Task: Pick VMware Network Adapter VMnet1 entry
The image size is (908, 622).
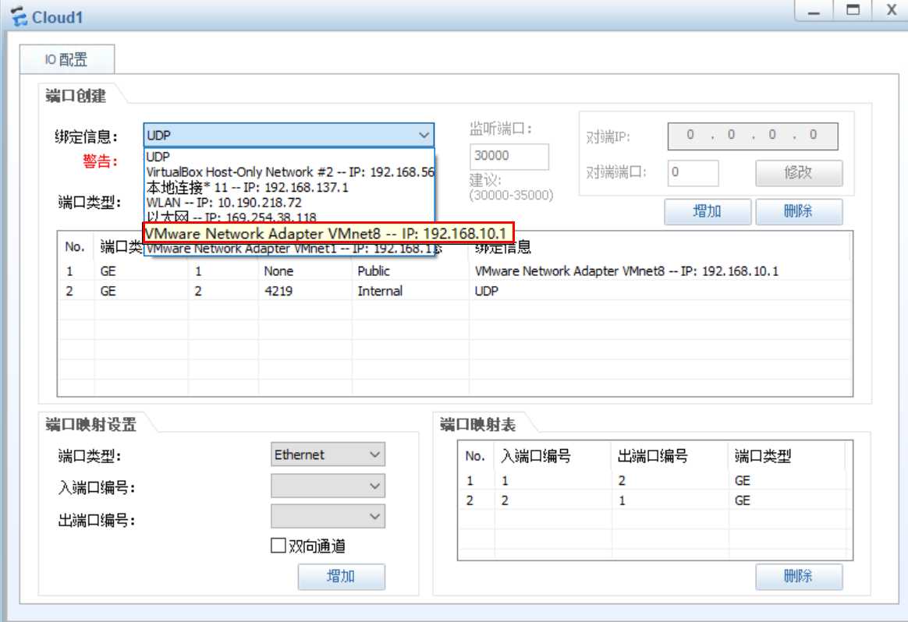Action: coord(289,249)
